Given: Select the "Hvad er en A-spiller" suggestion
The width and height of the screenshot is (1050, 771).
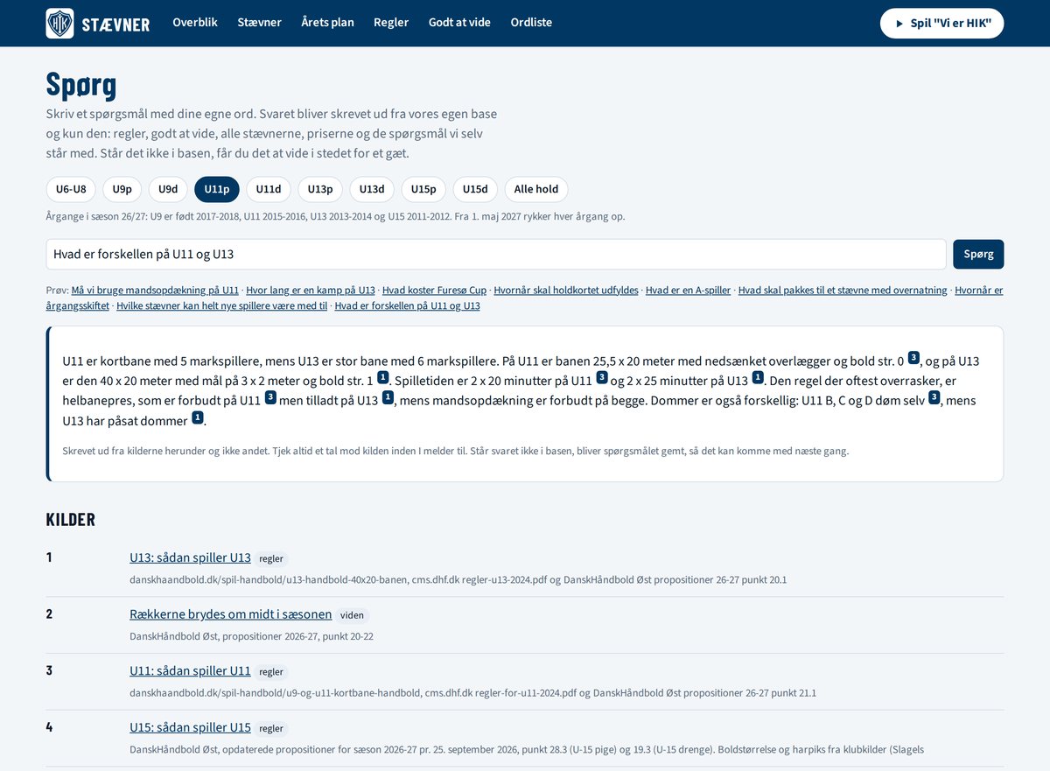Looking at the screenshot, I should (688, 291).
